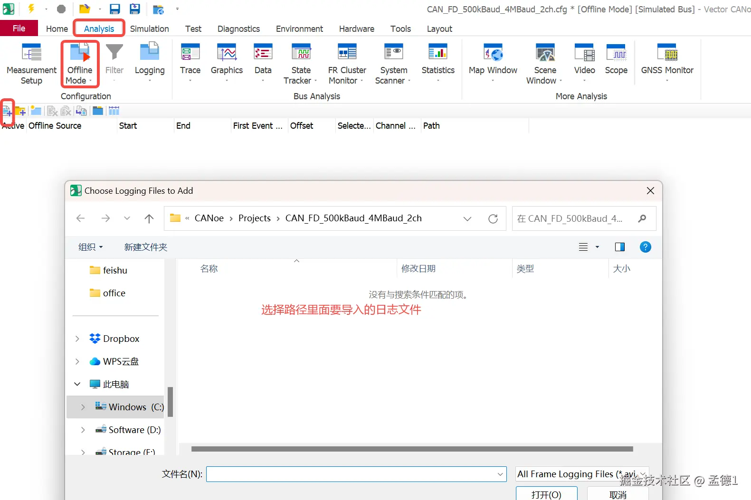Click the add folder icon in offline toolbar

coord(20,112)
